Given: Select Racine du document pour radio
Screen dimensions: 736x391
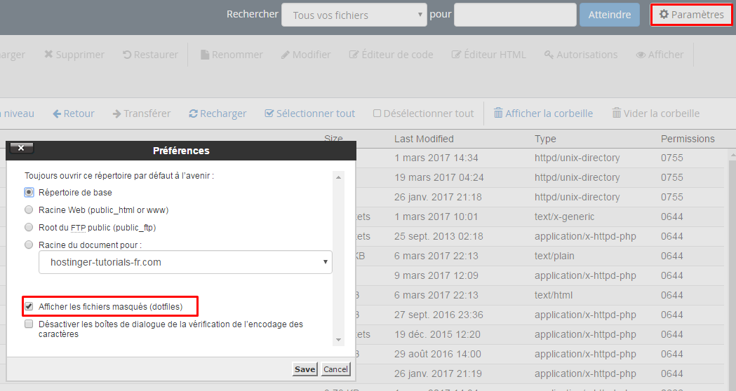Looking at the screenshot, I should tap(29, 245).
